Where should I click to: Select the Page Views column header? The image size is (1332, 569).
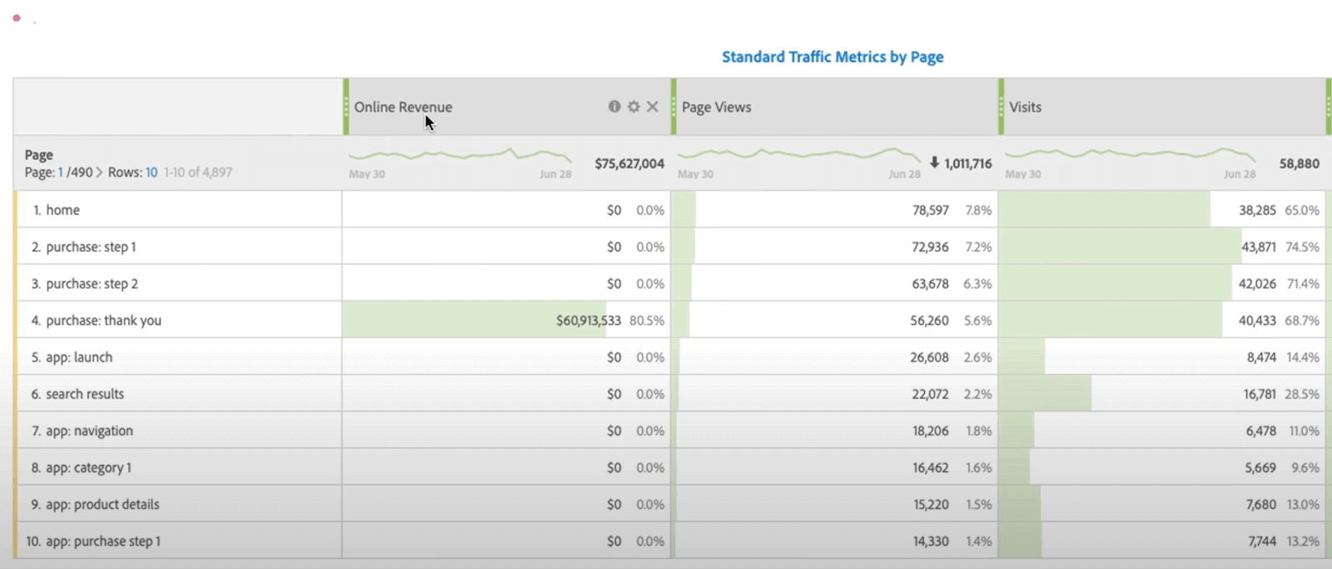point(717,107)
